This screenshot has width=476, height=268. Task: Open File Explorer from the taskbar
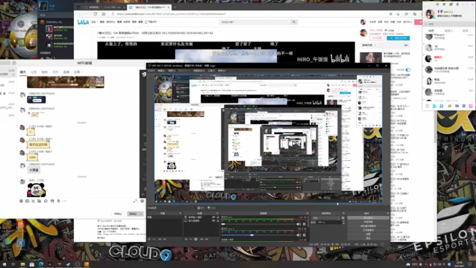[23, 264]
